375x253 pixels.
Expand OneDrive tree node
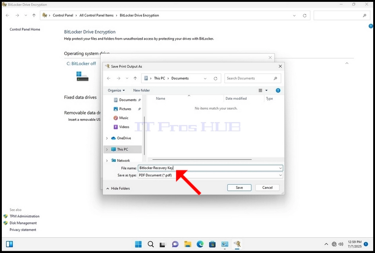[x=107, y=138]
